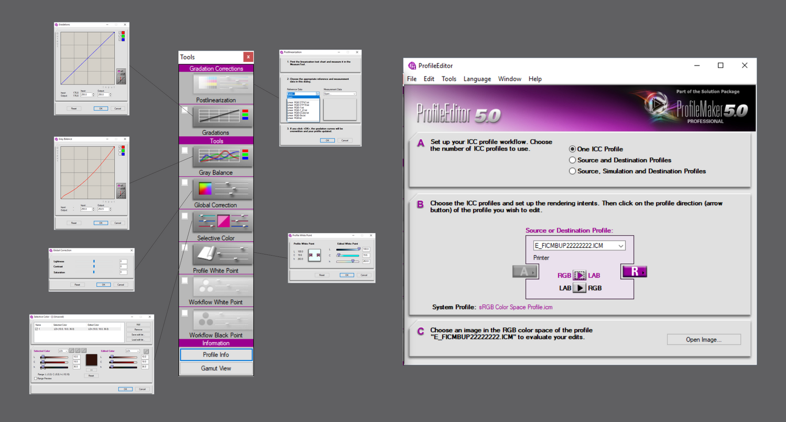Click the first curve icon beside Selected Color
The width and height of the screenshot is (786, 422).
72,351
